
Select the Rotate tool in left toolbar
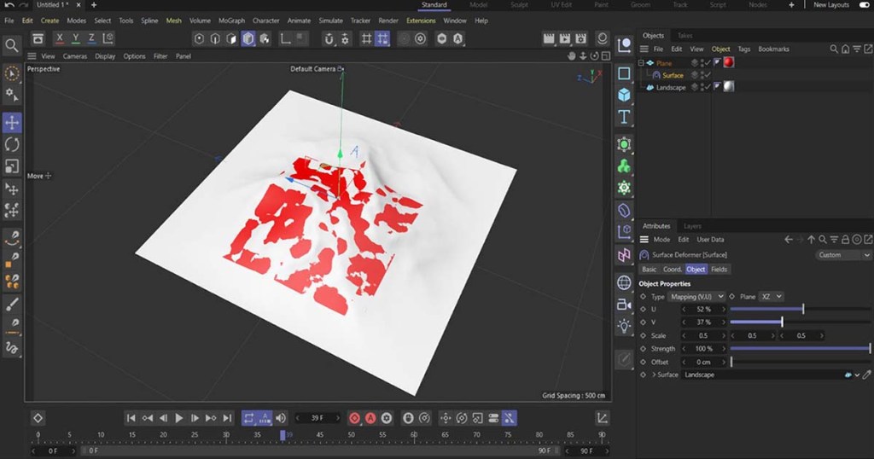click(x=12, y=145)
